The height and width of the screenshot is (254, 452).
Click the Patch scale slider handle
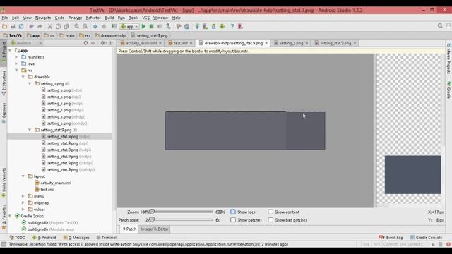[x=152, y=220]
